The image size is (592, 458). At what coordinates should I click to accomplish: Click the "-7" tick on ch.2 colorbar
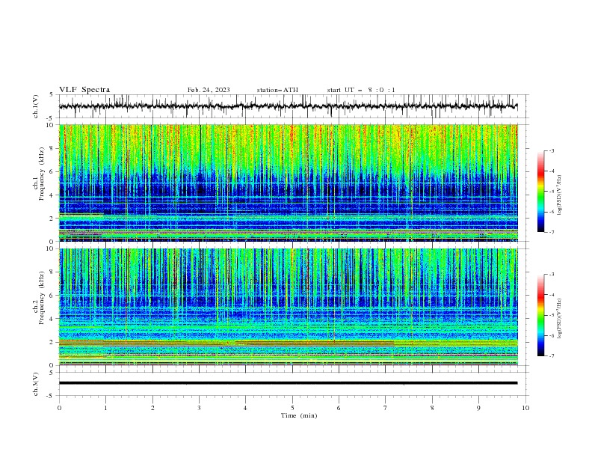[x=551, y=356]
